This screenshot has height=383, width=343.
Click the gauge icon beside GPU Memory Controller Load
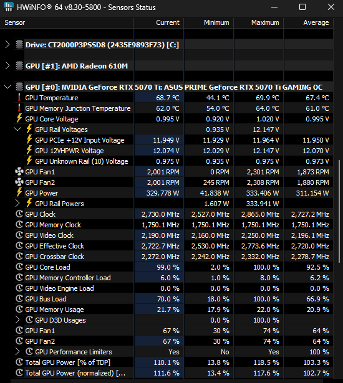click(19, 277)
